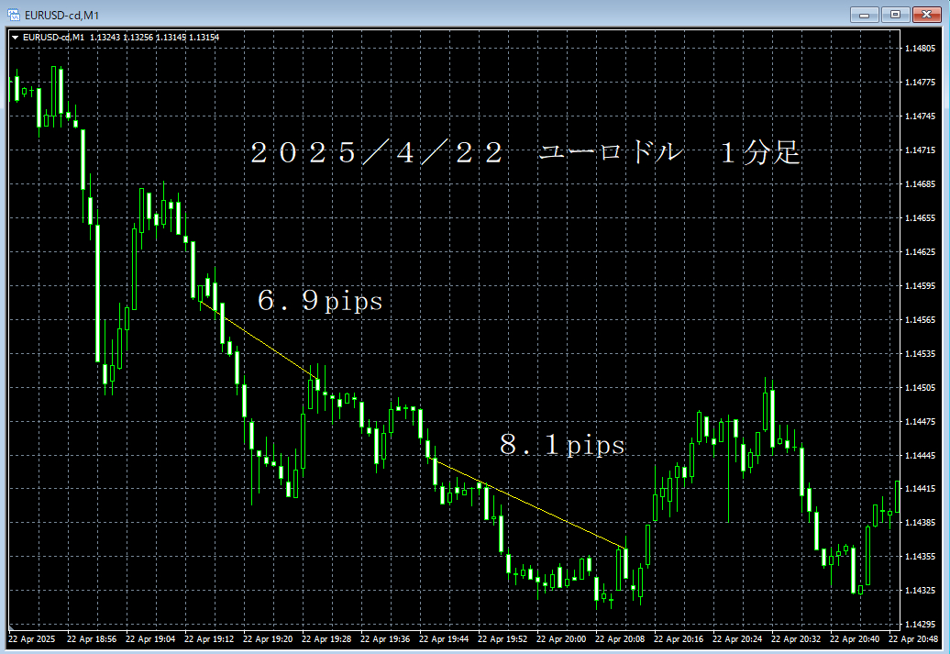Click the 1.14805 price axis label
The width and height of the screenshot is (950, 654).
point(920,49)
